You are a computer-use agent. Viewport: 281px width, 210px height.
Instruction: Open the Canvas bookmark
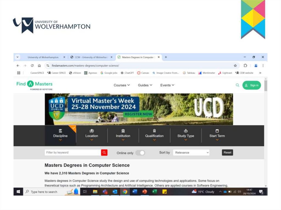pyautogui.click(x=143, y=73)
